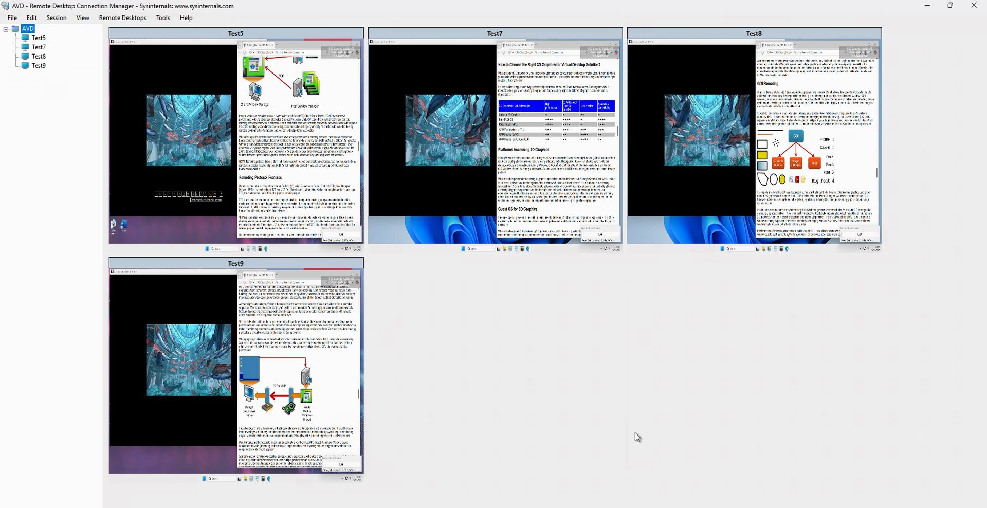Select the open browser tab in Test8 window
The width and height of the screenshot is (987, 508).
(777, 45)
